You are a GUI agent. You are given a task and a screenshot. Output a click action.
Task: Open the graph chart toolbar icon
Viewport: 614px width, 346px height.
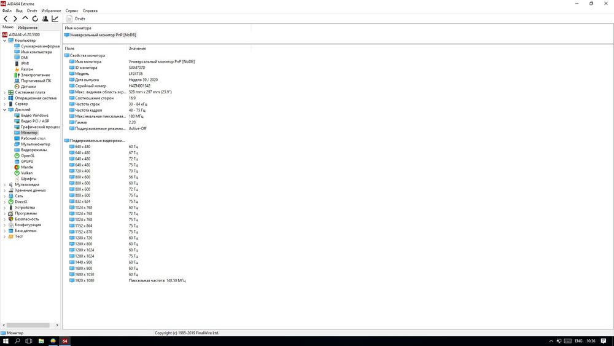(55, 18)
